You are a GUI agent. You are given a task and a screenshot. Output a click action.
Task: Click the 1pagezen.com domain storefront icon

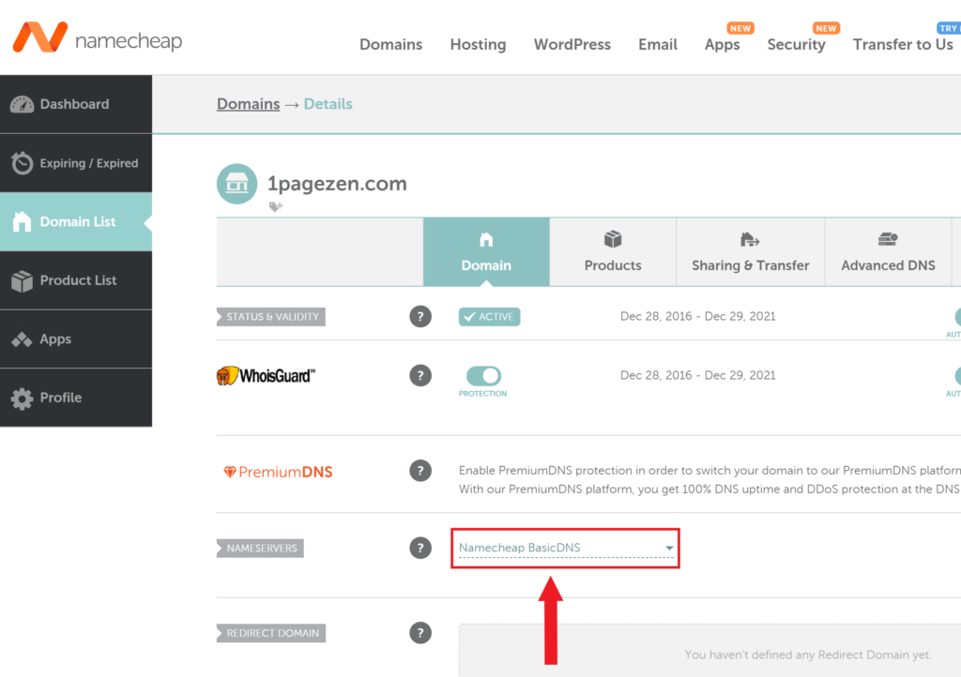[x=236, y=184]
